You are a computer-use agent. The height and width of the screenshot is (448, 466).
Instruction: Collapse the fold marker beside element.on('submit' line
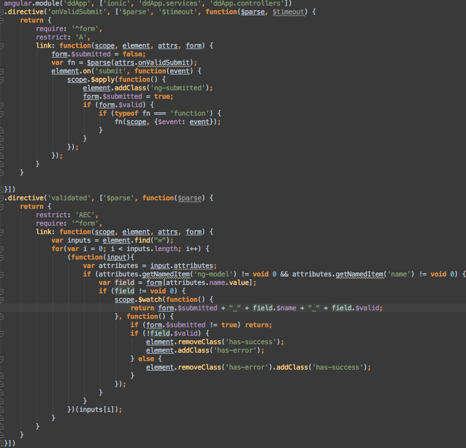point(2,71)
